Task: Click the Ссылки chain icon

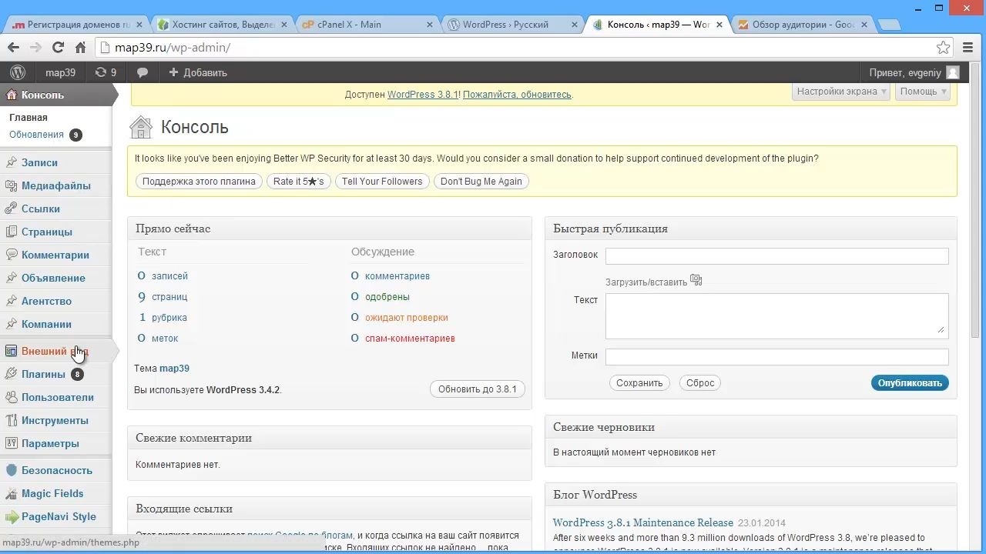Action: point(11,209)
